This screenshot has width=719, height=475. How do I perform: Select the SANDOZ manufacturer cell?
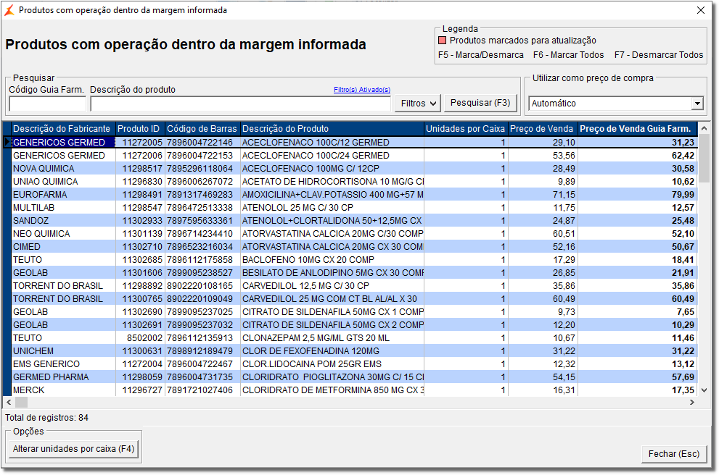coord(63,221)
